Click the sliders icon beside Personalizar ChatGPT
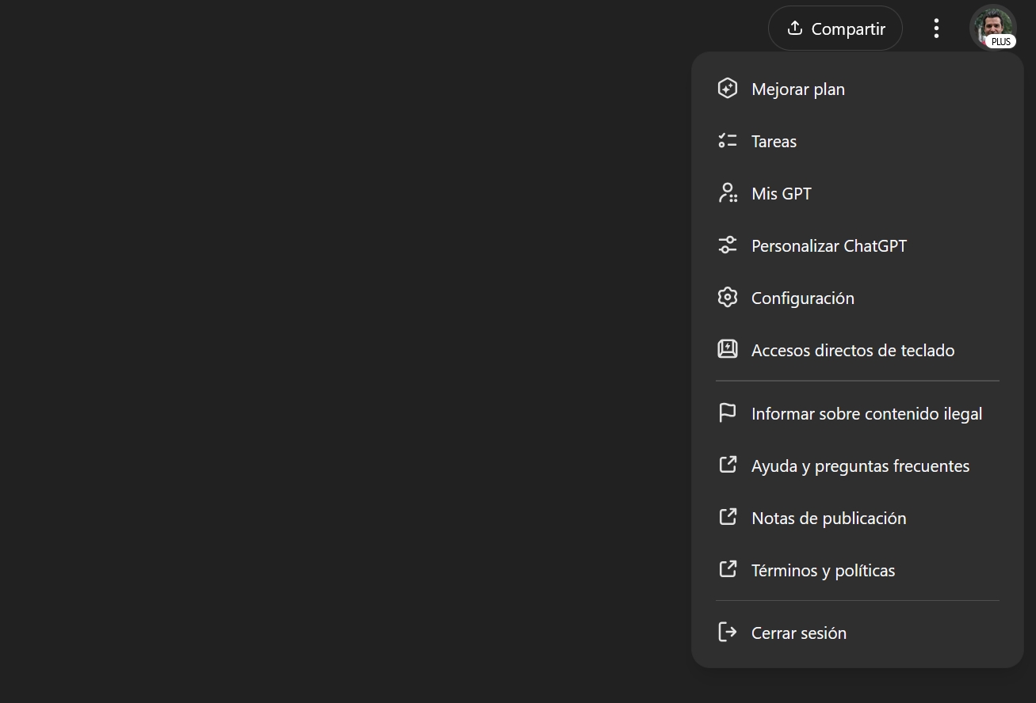This screenshot has width=1036, height=703. coord(728,245)
